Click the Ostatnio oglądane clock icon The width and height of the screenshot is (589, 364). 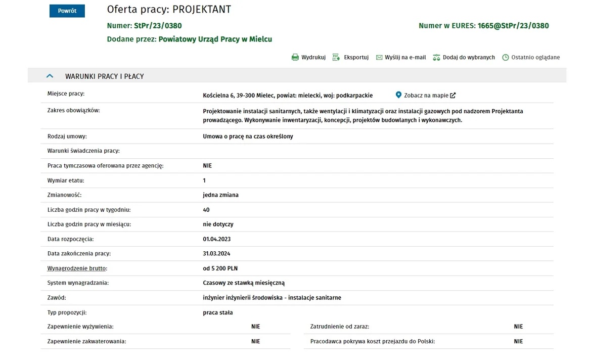(506, 58)
